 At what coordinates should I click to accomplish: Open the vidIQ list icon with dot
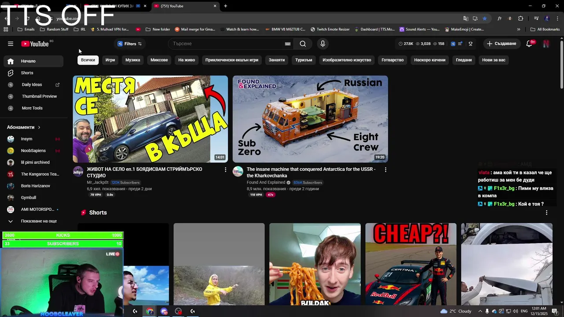tap(460, 44)
